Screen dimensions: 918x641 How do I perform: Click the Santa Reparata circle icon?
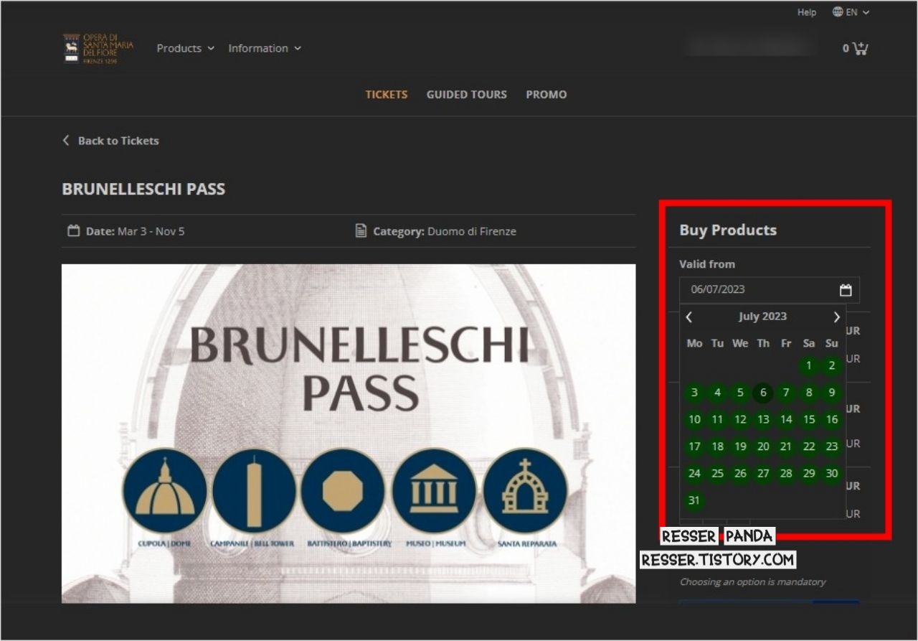(x=525, y=491)
